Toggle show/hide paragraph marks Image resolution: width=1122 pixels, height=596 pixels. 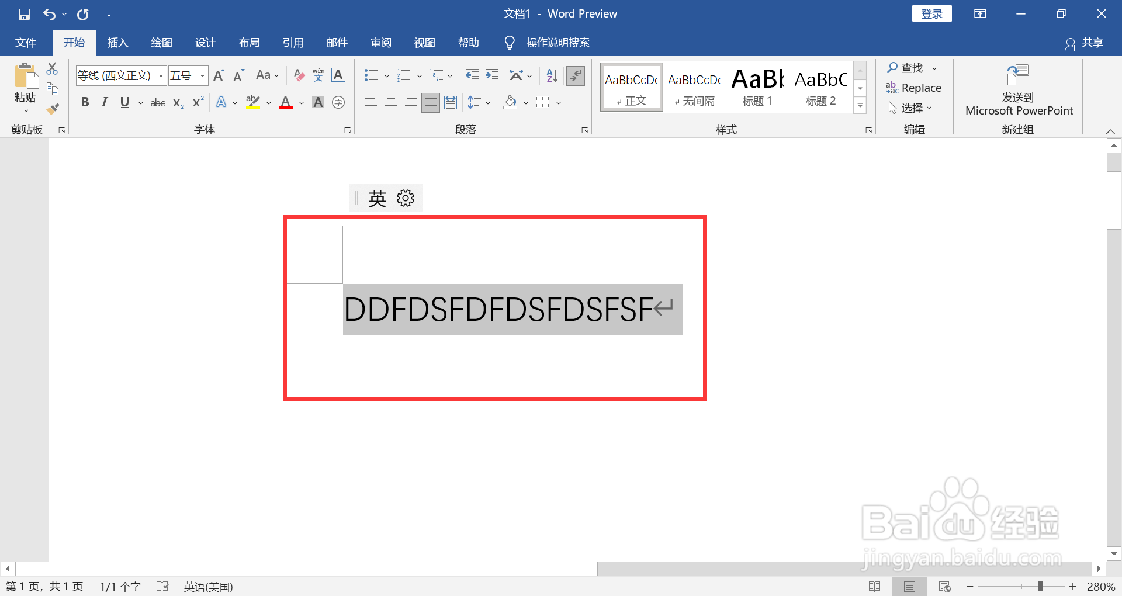pyautogui.click(x=576, y=75)
